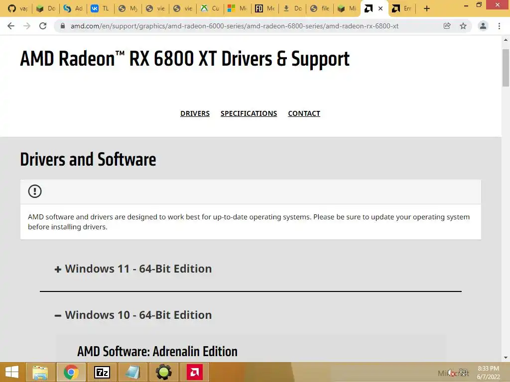This screenshot has height=382, width=510.
Task: Click 'AMD Software: Adrenalin Edition' heading
Action: click(157, 352)
